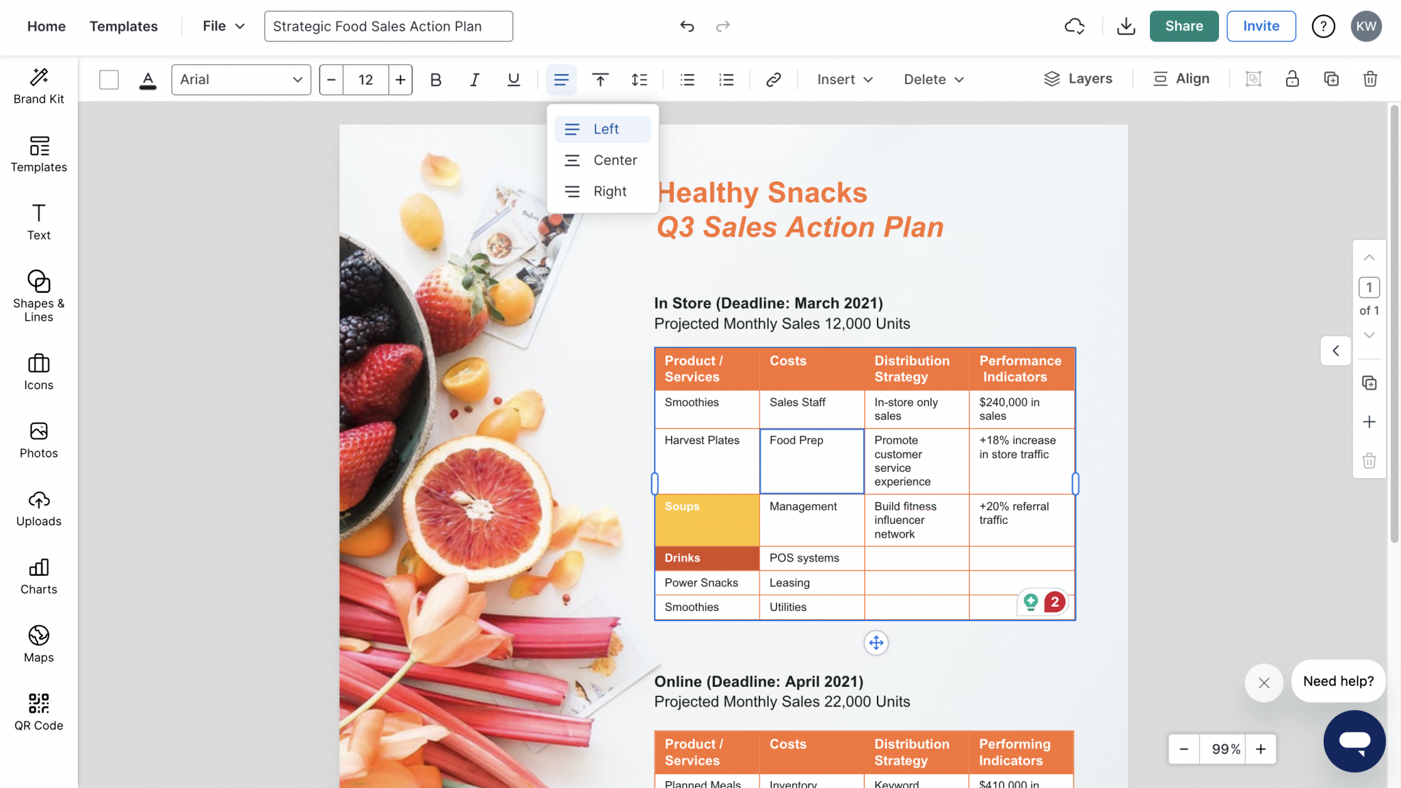This screenshot has height=788, width=1401.
Task: Click the download icon
Action: 1125,26
